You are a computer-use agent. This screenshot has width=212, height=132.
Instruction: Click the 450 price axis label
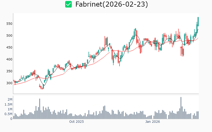[10, 48]
